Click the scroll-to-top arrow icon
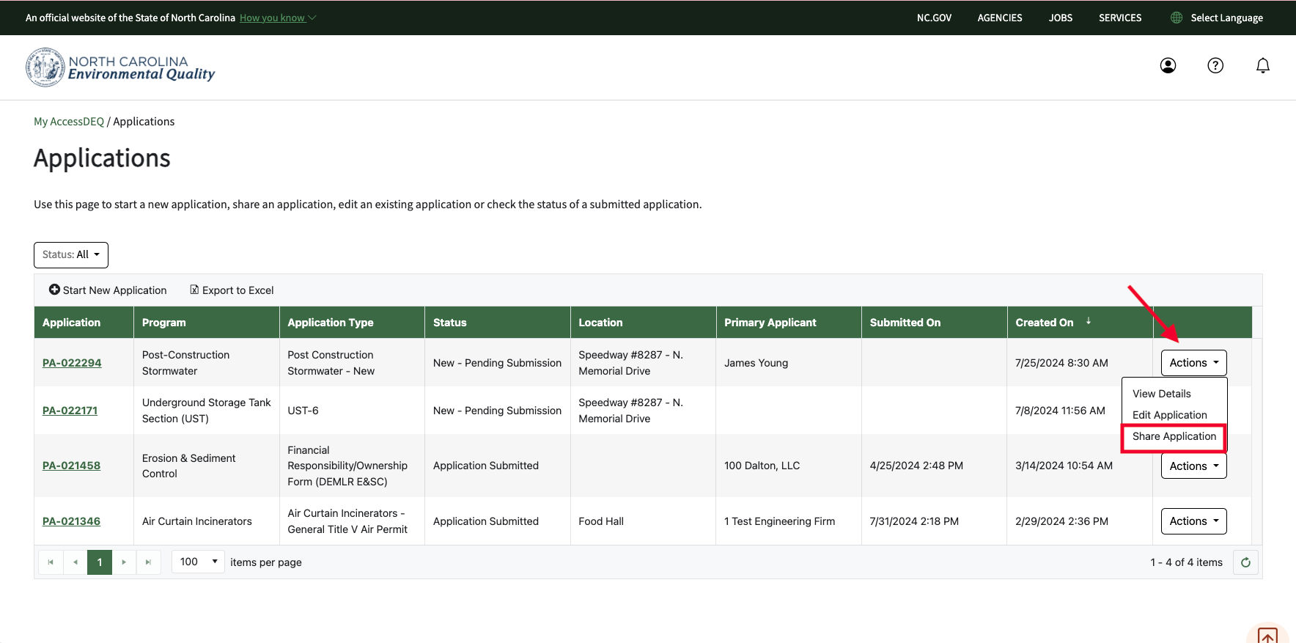This screenshot has height=643, width=1296. (x=1267, y=635)
